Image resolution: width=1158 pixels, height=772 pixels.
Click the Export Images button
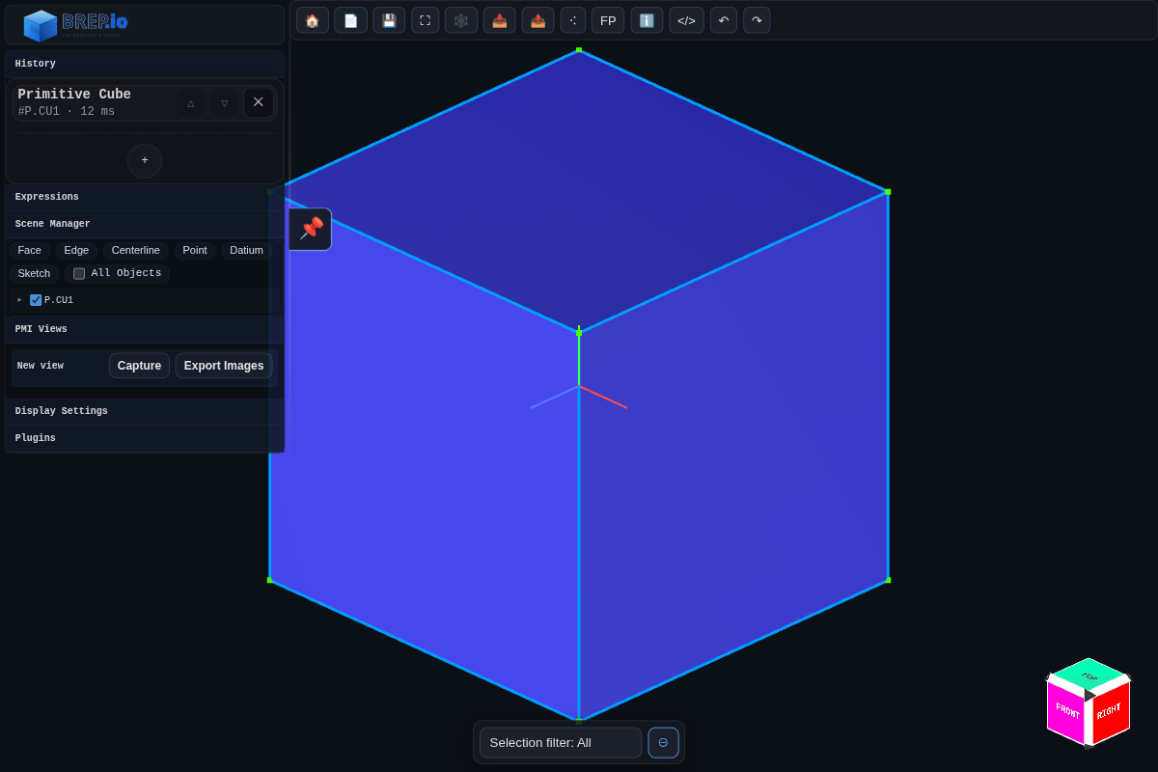(223, 366)
